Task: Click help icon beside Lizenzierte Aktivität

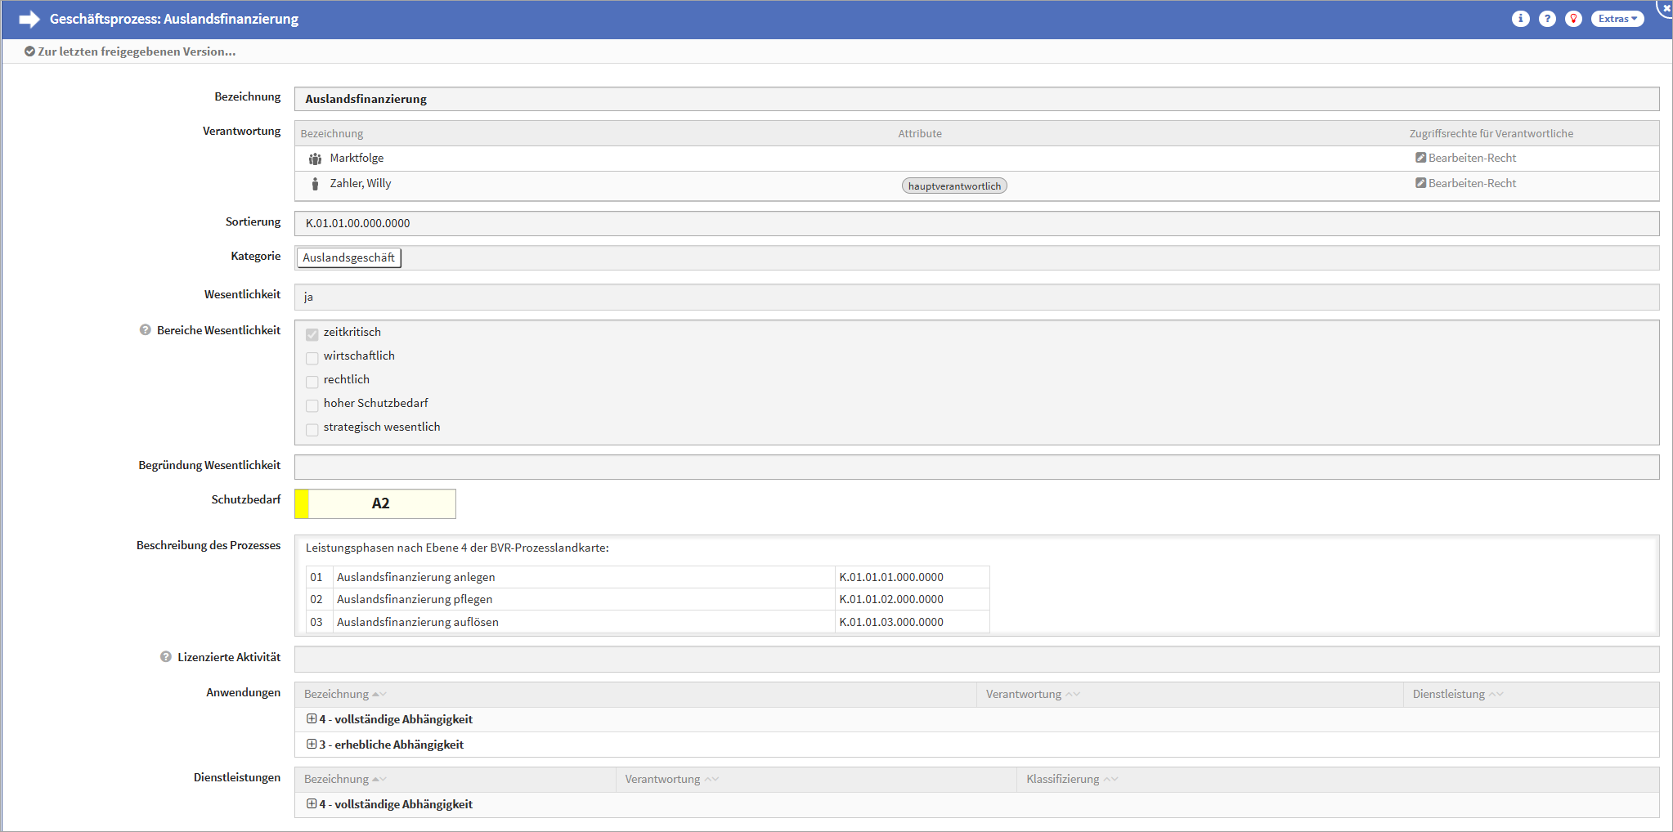Action: (166, 657)
